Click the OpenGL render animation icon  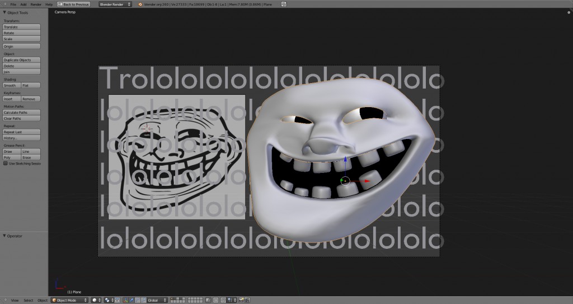coord(247,300)
